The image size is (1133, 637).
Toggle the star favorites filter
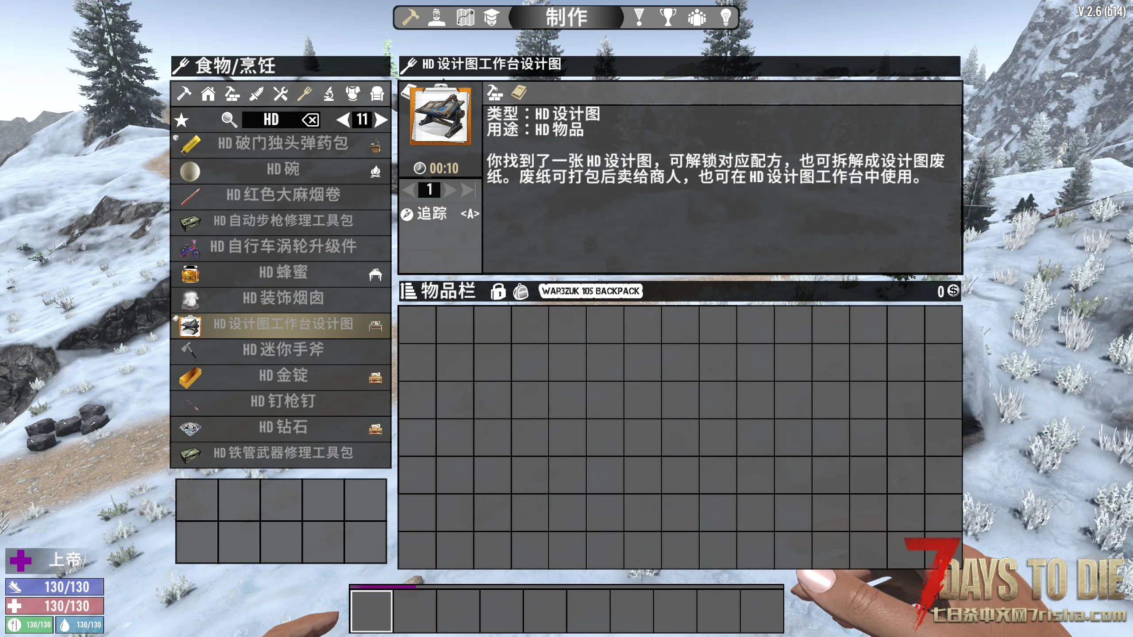tap(181, 120)
